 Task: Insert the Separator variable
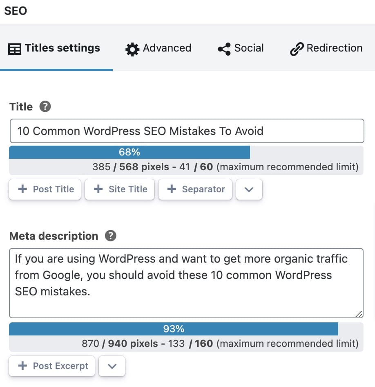click(x=195, y=189)
